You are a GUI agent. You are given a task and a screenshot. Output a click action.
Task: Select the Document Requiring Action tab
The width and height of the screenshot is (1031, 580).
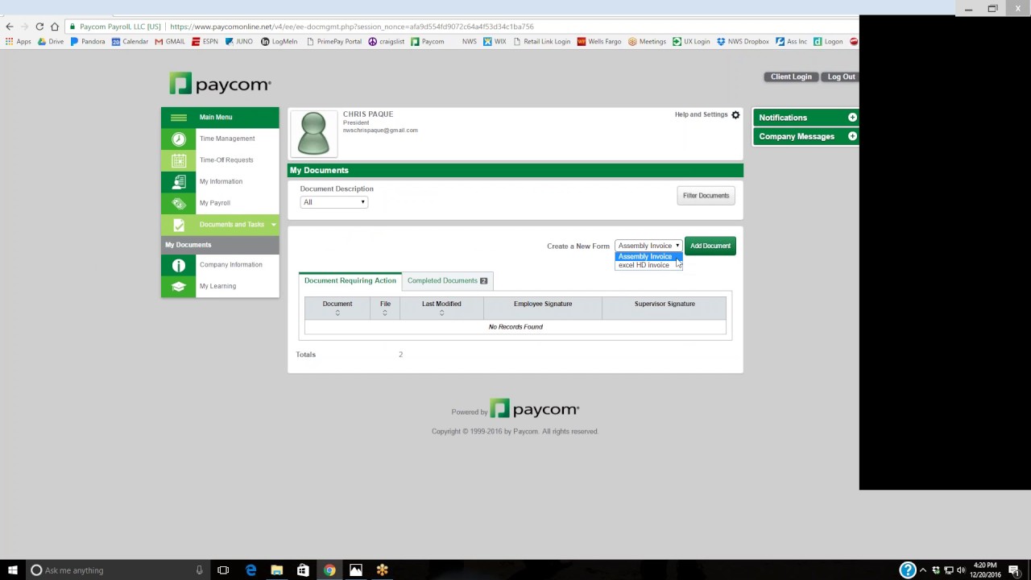click(x=350, y=280)
